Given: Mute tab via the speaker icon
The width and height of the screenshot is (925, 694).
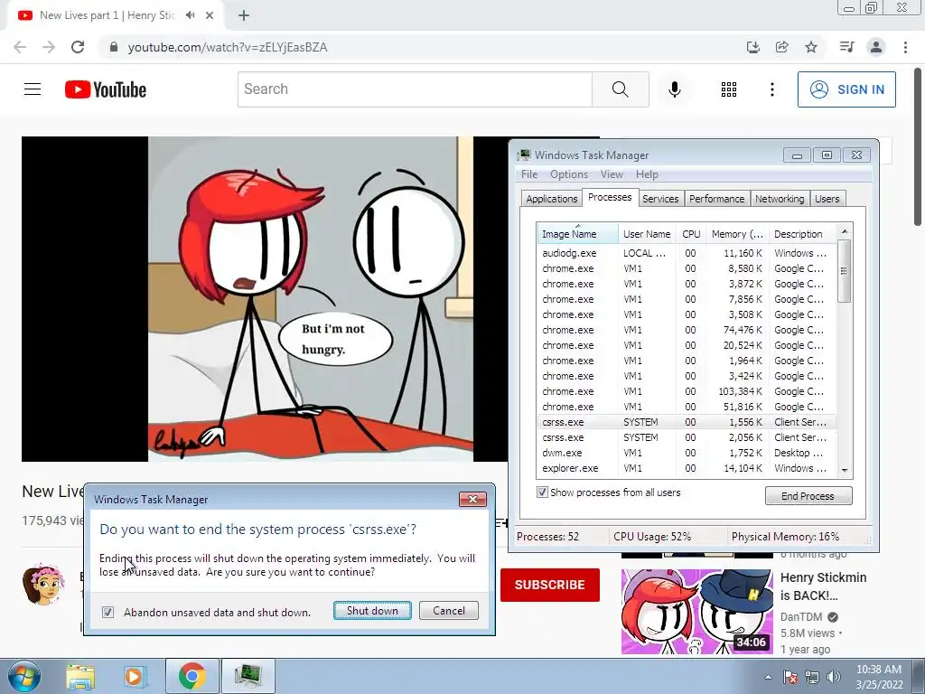Looking at the screenshot, I should 190,15.
